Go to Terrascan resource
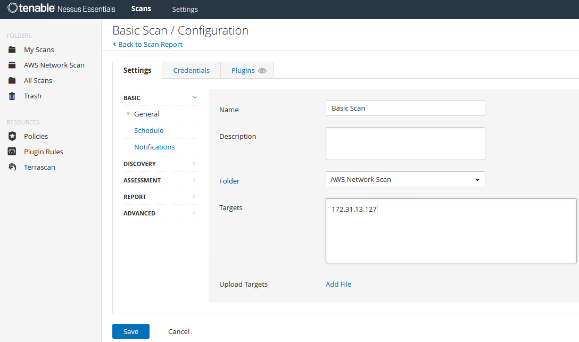 point(39,167)
